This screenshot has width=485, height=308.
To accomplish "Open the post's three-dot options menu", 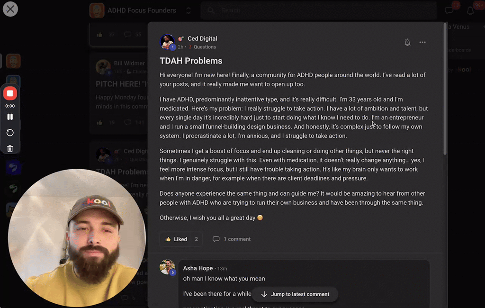I will pos(422,43).
